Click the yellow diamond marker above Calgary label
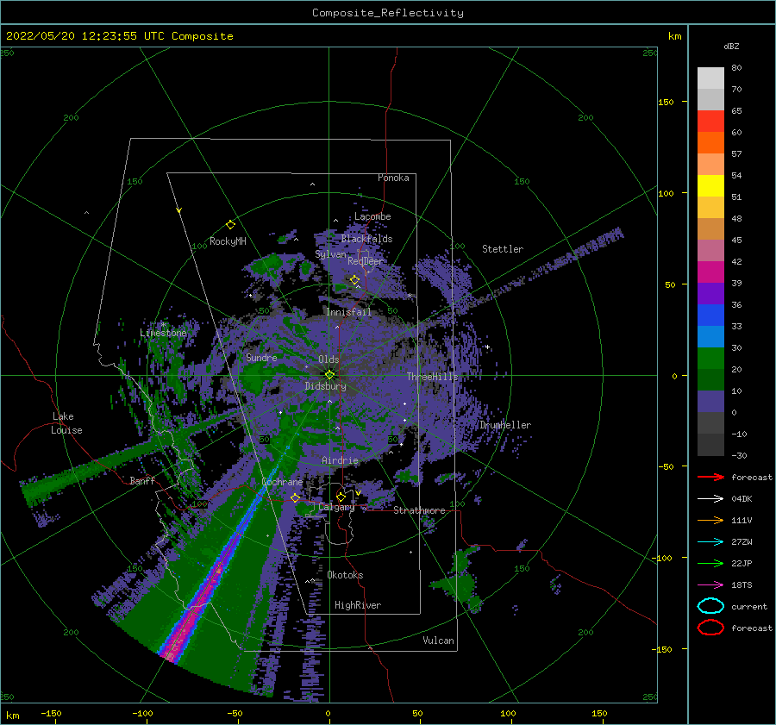This screenshot has width=776, height=725. pos(341,497)
